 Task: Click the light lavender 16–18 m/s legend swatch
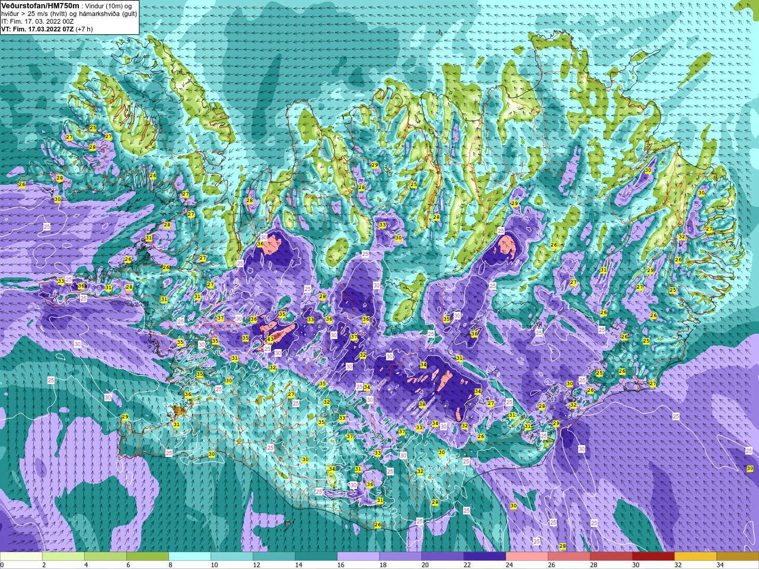[x=358, y=557]
